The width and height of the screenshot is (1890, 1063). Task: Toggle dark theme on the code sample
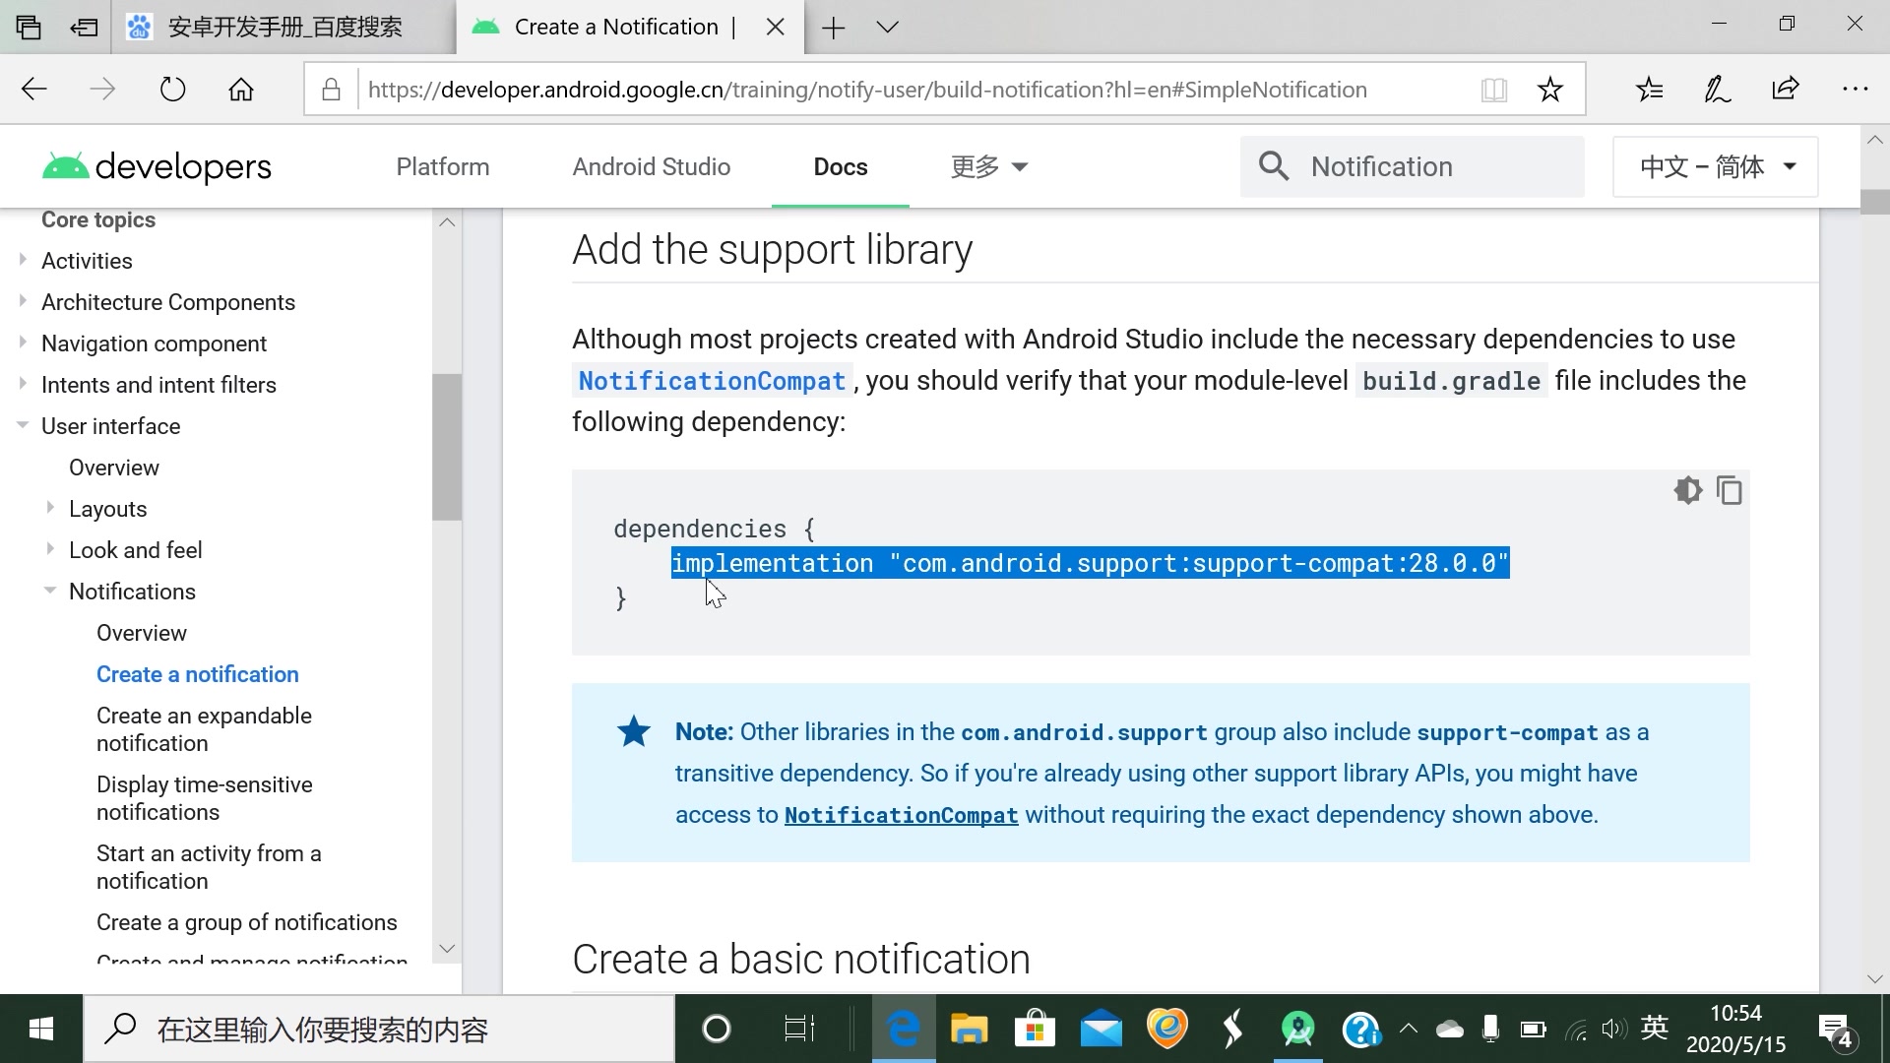pos(1687,489)
